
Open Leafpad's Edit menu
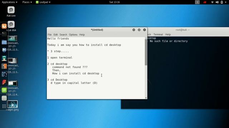point(55,34)
